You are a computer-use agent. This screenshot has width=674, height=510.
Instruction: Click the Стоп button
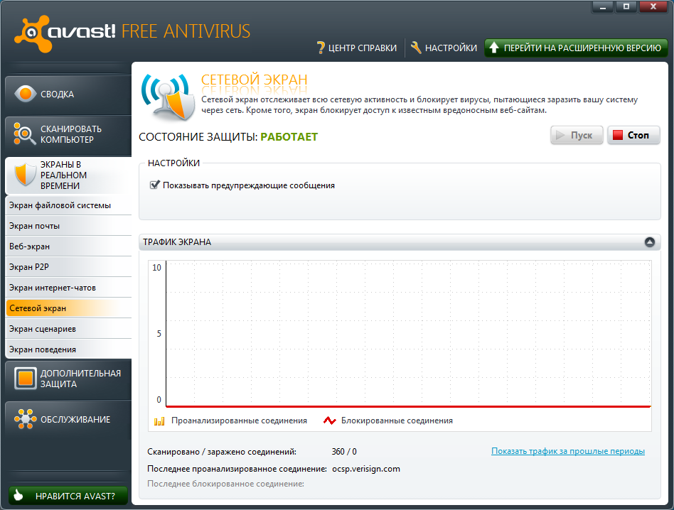coord(633,135)
